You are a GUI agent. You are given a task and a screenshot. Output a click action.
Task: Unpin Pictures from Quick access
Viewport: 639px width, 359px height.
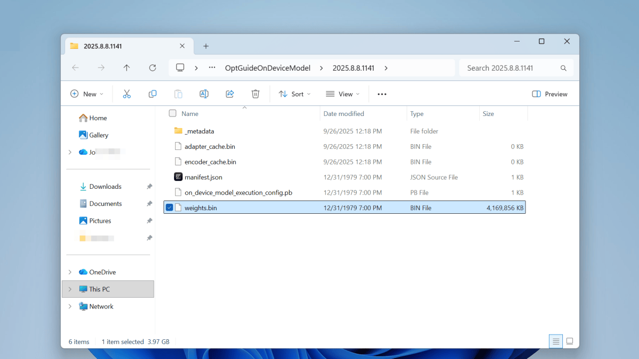(150, 221)
